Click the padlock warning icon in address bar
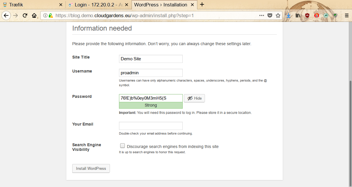 [x=51, y=15]
